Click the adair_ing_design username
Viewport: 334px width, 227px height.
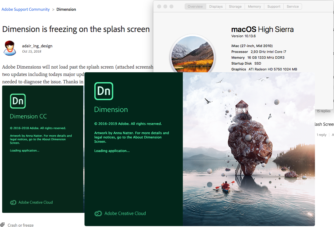coord(37,46)
